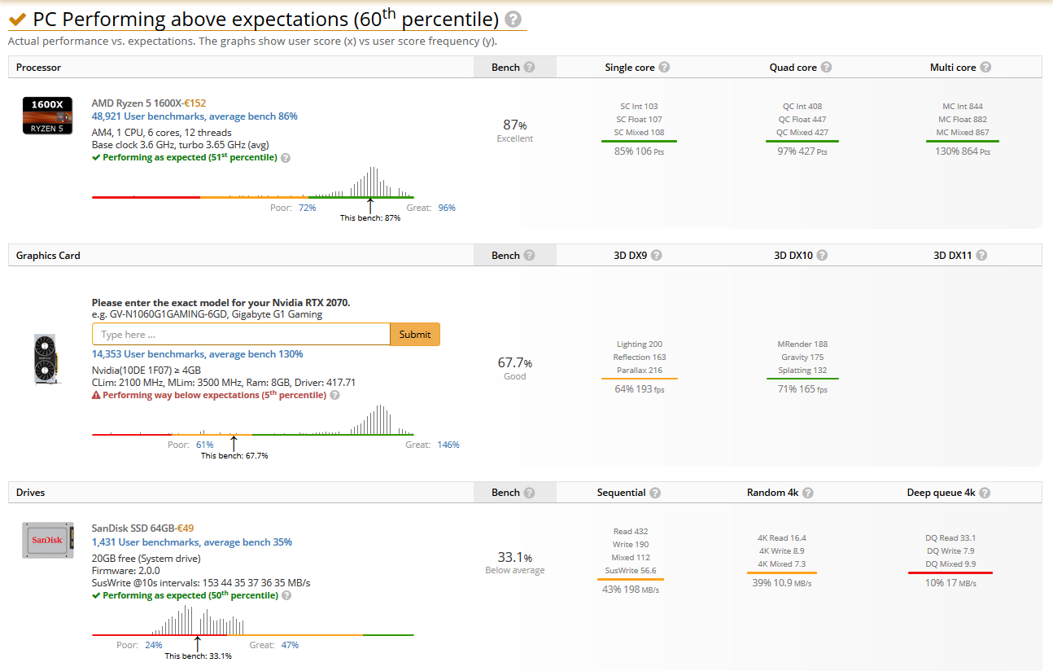The image size is (1053, 671).
Task: Click help icon next to Multi core
Action: pyautogui.click(x=985, y=68)
